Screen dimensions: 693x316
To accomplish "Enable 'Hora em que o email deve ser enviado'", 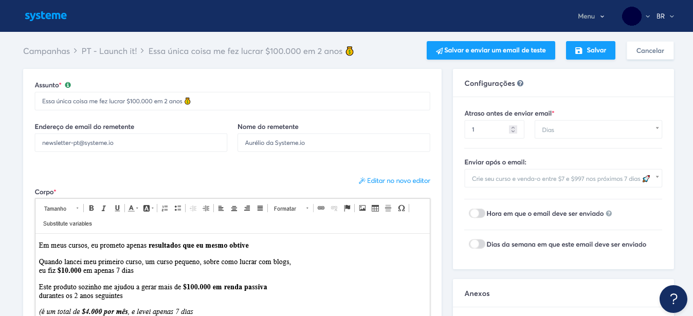I will 476,213.
